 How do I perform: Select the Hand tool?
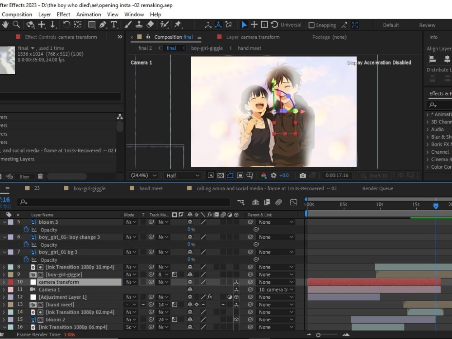tap(5, 25)
